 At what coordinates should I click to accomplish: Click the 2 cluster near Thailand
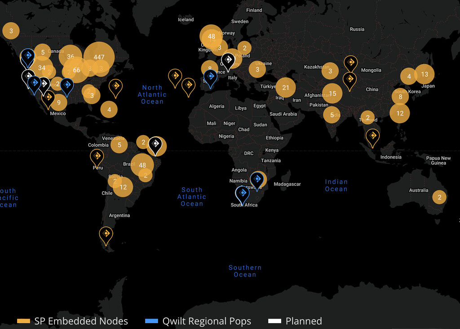click(367, 118)
